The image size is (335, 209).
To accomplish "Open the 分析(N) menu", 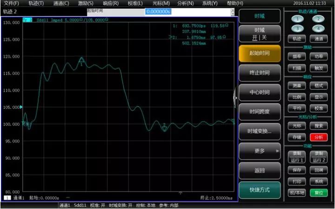I will [x=186, y=3].
